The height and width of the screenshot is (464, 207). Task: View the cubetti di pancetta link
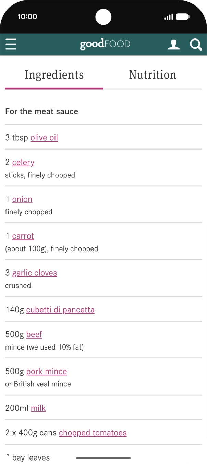[x=60, y=310]
